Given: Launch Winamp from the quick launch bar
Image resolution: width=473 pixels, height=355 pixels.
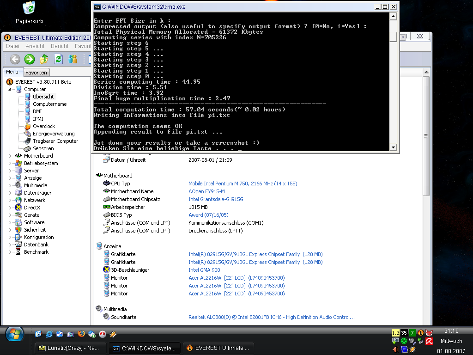Looking at the screenshot, I should click(113, 334).
